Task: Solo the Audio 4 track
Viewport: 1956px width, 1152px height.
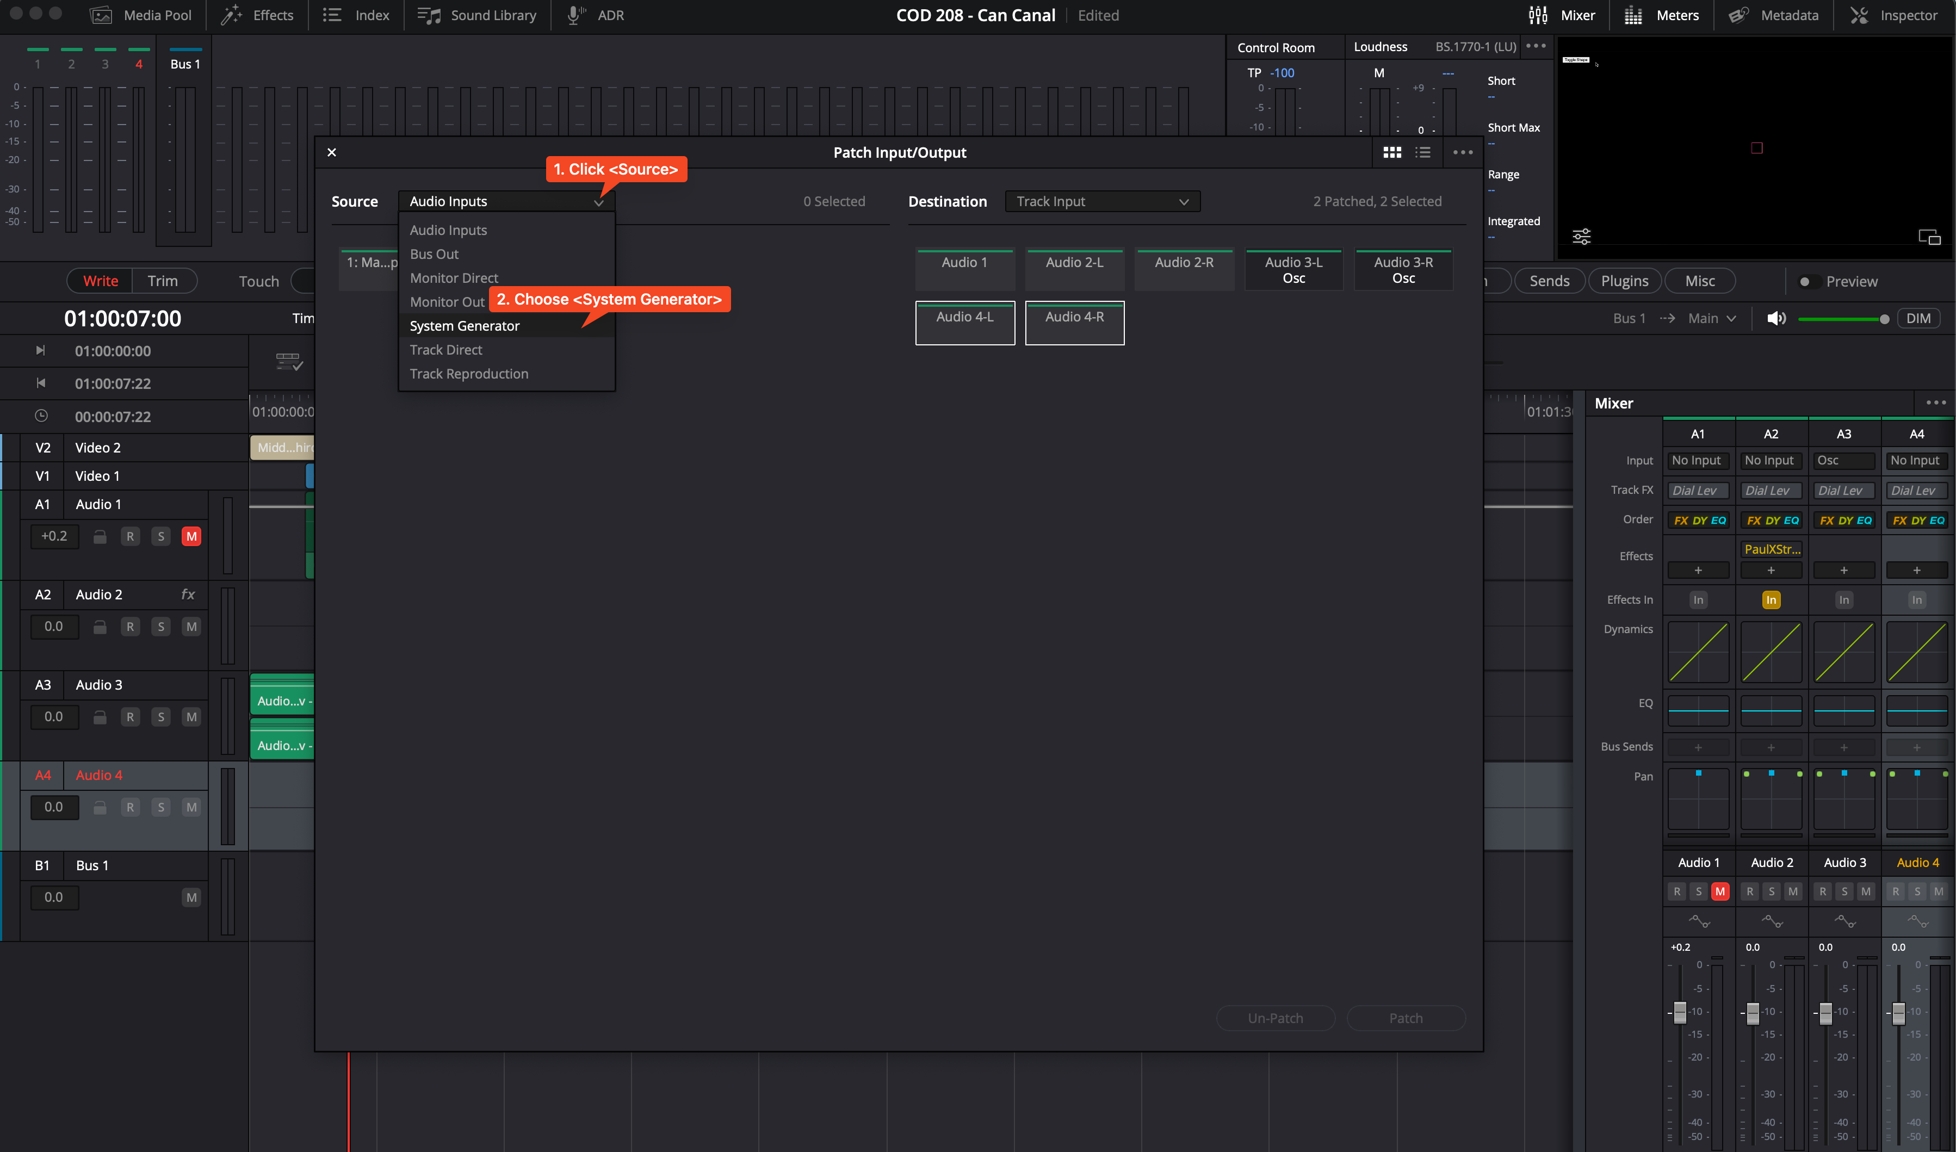Action: click(x=160, y=807)
